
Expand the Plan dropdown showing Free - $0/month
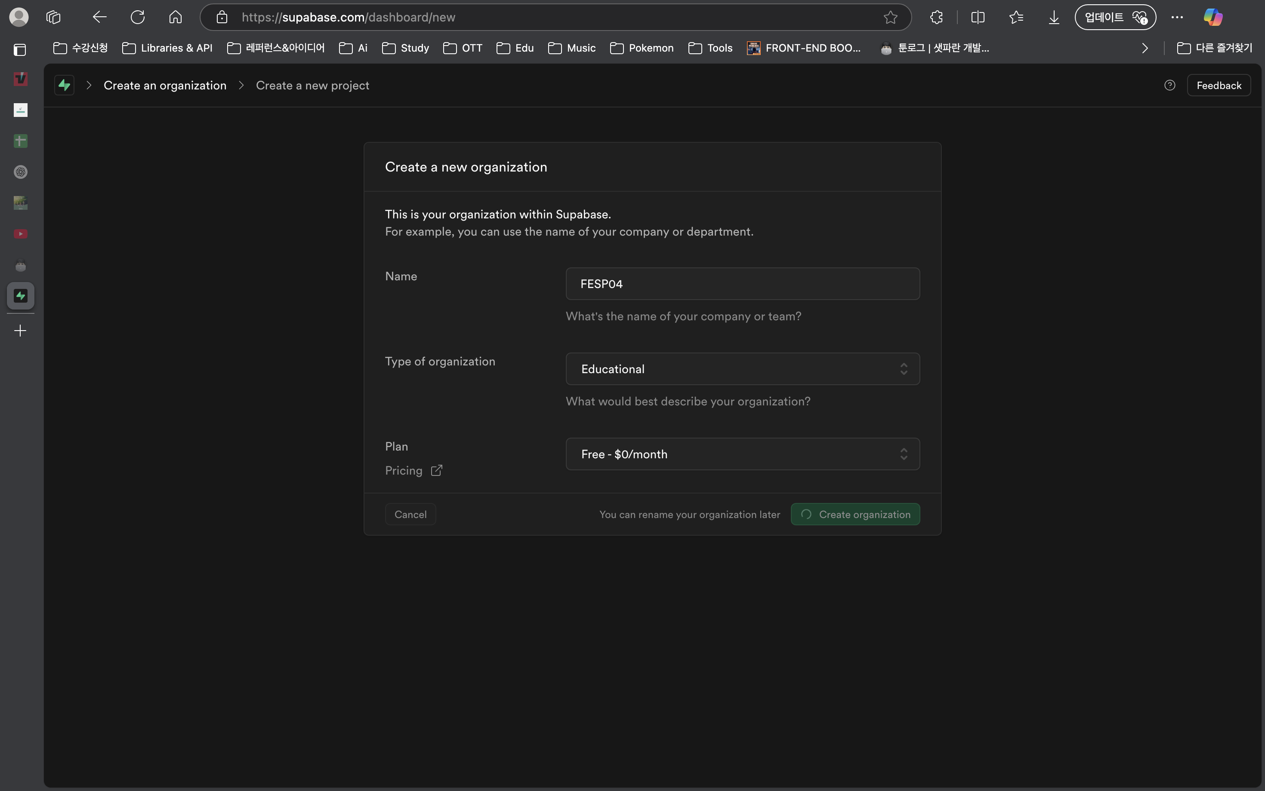click(x=743, y=454)
